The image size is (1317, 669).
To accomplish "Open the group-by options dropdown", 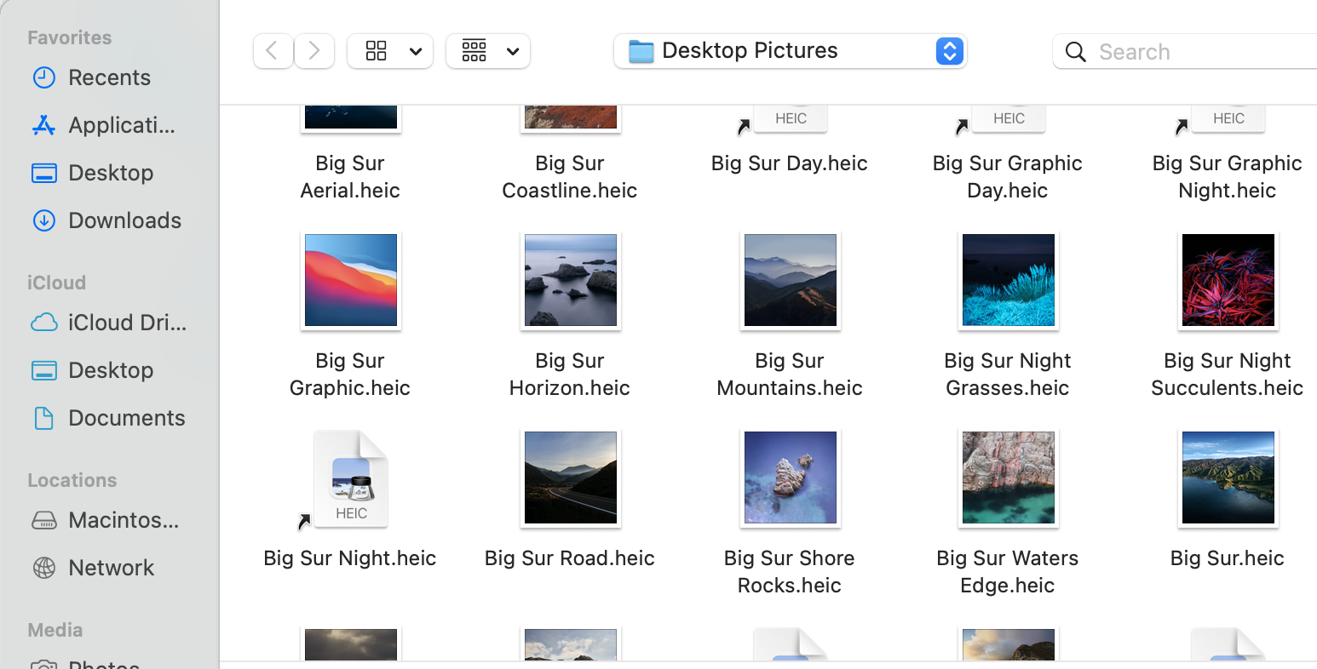I will point(488,51).
